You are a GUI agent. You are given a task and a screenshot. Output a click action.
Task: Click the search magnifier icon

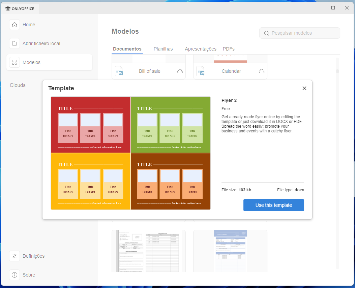(x=267, y=33)
